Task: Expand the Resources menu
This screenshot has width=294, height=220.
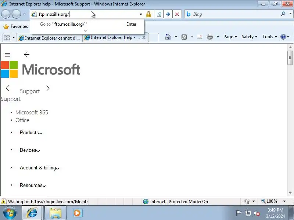Action: [33, 186]
